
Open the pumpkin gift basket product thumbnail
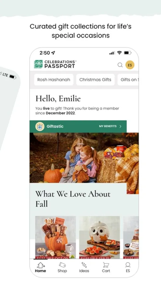[x=56, y=237]
